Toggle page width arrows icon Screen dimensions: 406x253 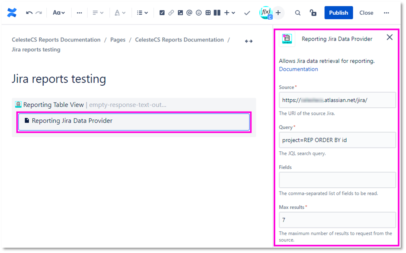[x=249, y=41]
